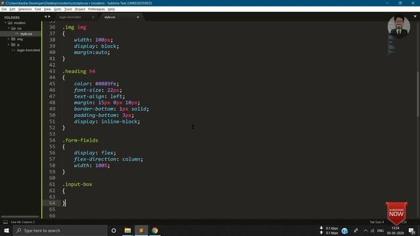Open the Tools menu
The width and height of the screenshot is (420, 236).
[68, 9]
